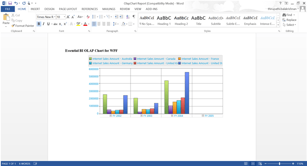Expand the Paste options arrow
This screenshot has width=307, height=166.
click(x=6, y=26)
